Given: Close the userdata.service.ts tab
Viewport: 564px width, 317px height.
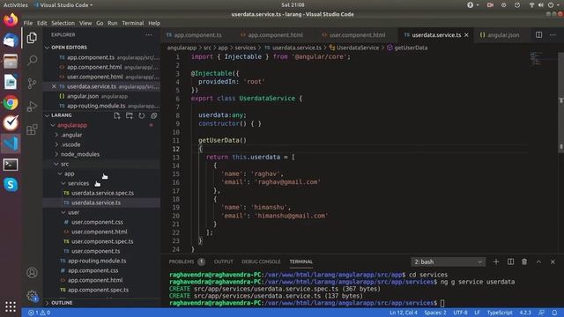Looking at the screenshot, I should click(466, 35).
